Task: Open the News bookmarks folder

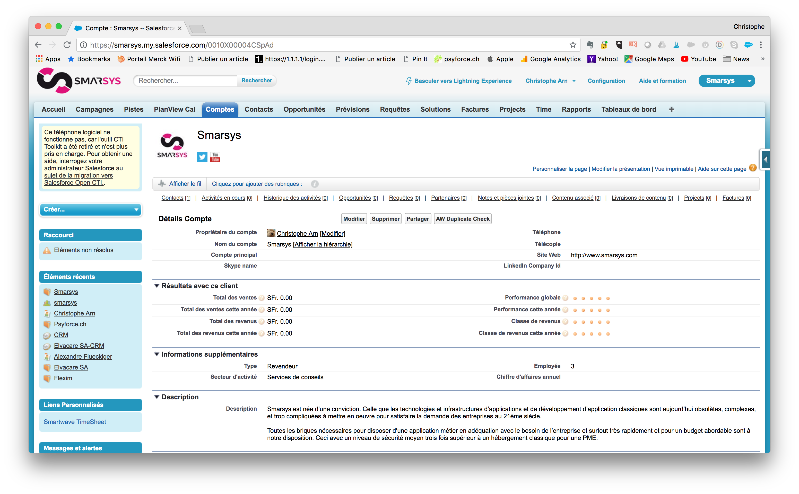Action: coord(736,59)
